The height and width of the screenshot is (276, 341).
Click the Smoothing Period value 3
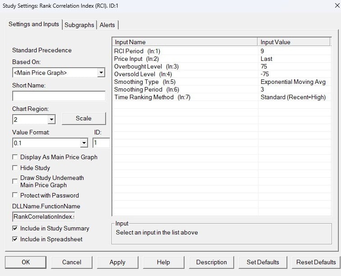pos(262,89)
